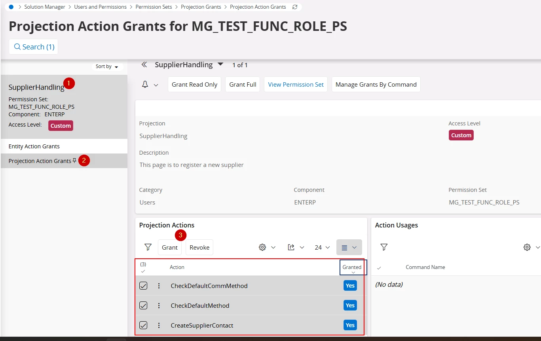Image resolution: width=541 pixels, height=341 pixels.
Task: Click Manage Grants By Command
Action: point(376,84)
